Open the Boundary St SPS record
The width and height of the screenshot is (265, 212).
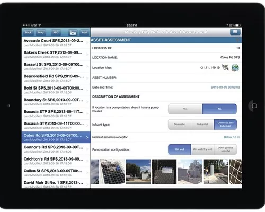pyautogui.click(x=56, y=102)
